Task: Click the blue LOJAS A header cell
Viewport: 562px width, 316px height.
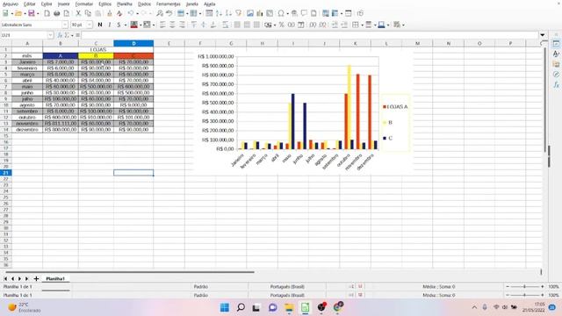Action: point(61,56)
